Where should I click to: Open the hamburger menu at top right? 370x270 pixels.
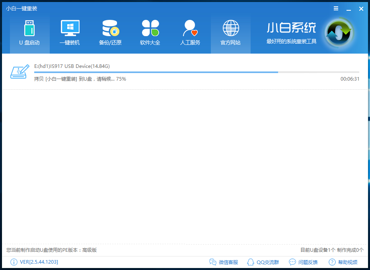pyautogui.click(x=336, y=8)
